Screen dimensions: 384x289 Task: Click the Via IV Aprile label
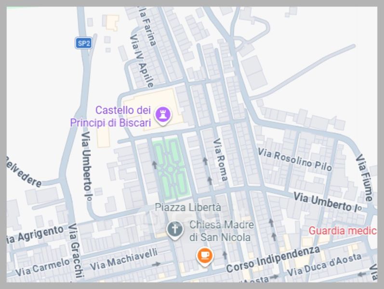click(x=142, y=61)
